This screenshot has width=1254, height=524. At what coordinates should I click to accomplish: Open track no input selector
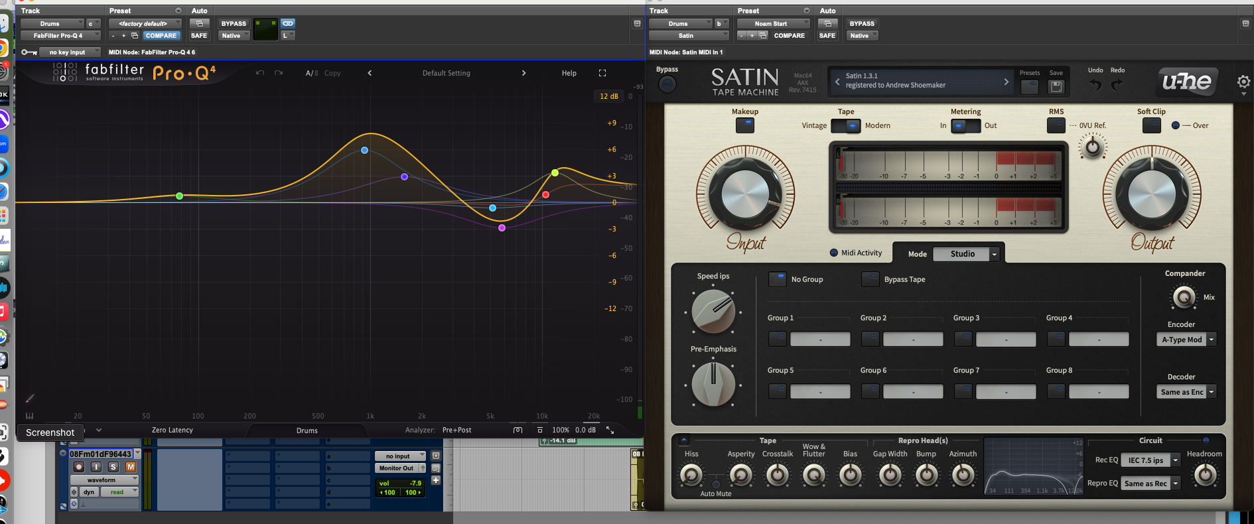pyautogui.click(x=401, y=456)
